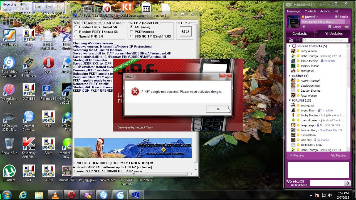
Task: Open Internet Download desktop icon
Action: [x=29, y=121]
